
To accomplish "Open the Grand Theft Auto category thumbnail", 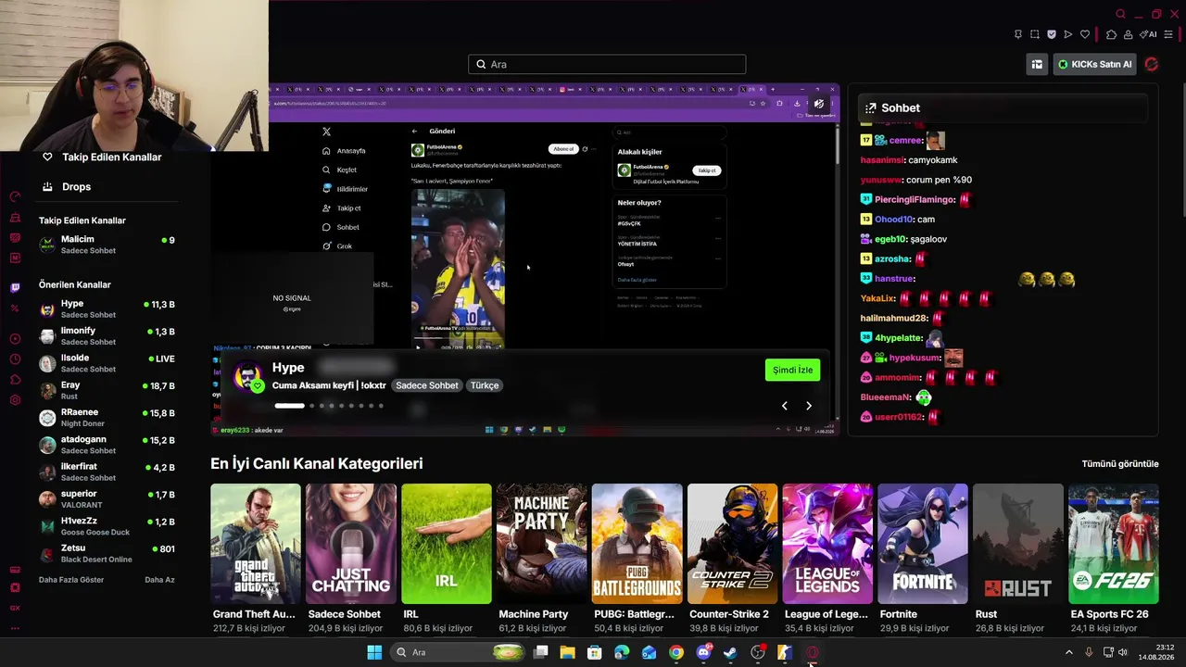I will coord(256,544).
